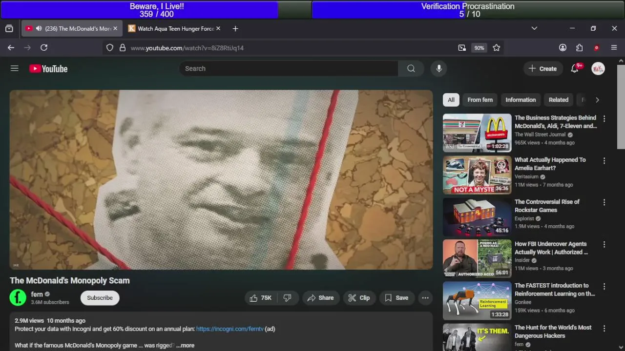This screenshot has width=625, height=351.
Task: Open Reinforcement Learning robot dog thumbnail
Action: click(477, 301)
